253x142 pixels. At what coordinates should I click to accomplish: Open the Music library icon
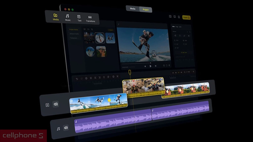point(67,16)
